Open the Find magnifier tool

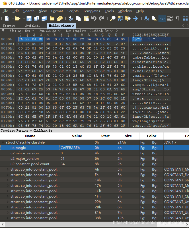[113, 18]
